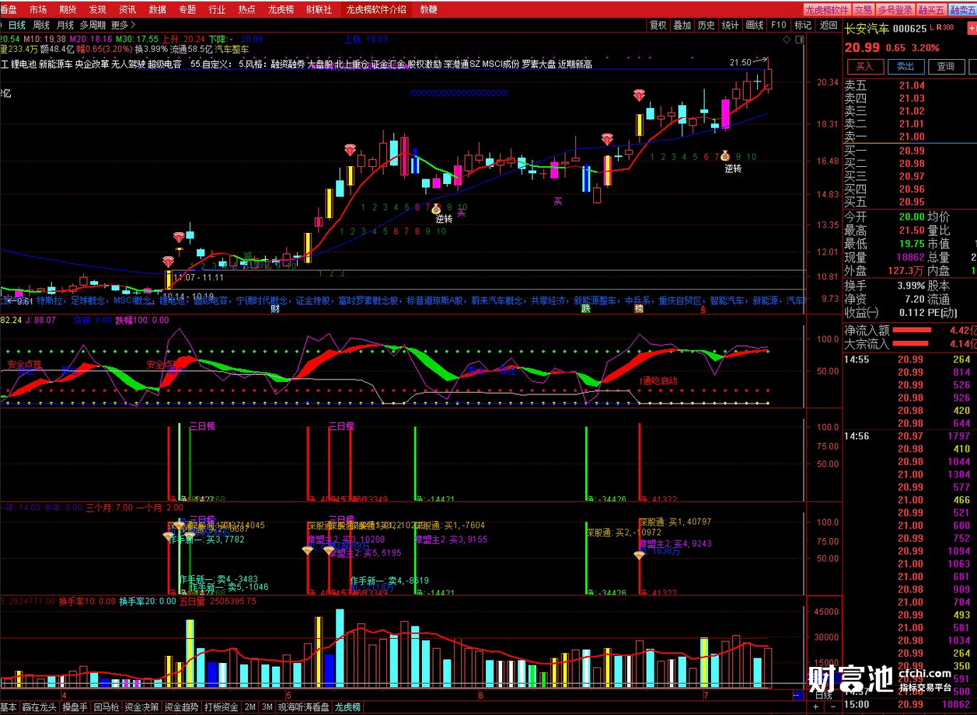Viewport: 977px width, 715px height.
Task: Select the 资金决策 indicator tab
Action: tap(143, 707)
